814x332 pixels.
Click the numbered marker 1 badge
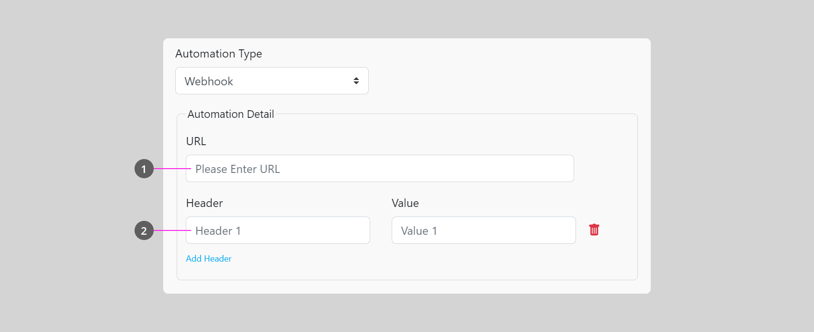click(x=144, y=169)
